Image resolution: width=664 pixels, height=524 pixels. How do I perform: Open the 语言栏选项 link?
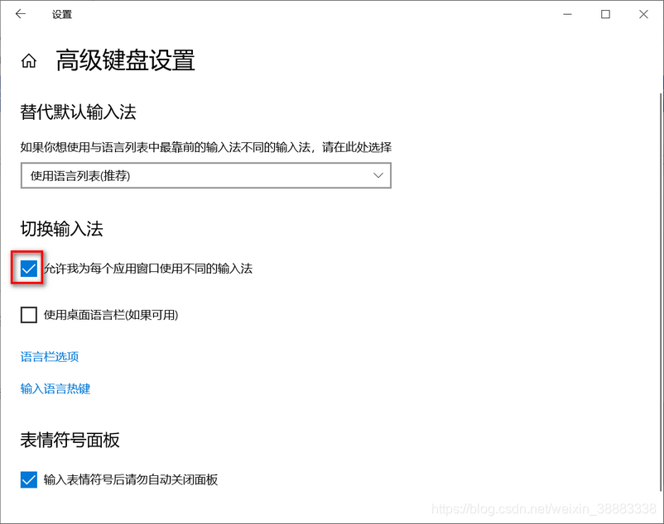[50, 357]
